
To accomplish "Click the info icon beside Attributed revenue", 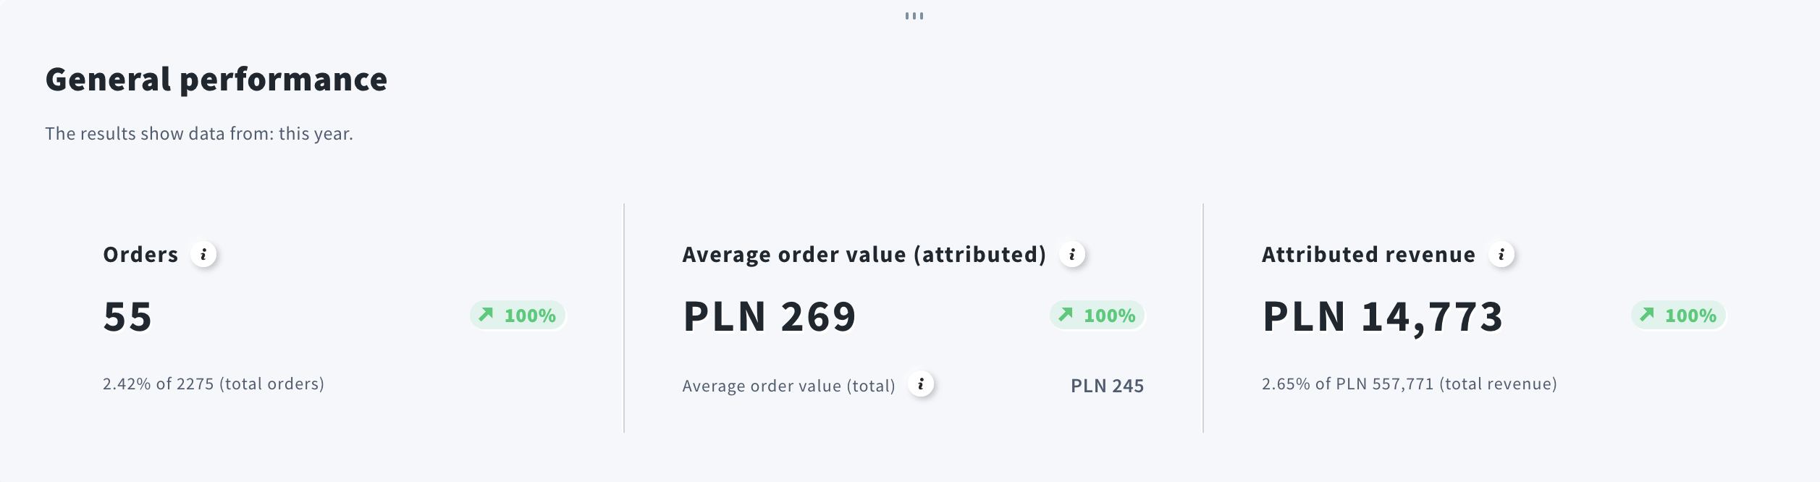I will [x=1501, y=255].
